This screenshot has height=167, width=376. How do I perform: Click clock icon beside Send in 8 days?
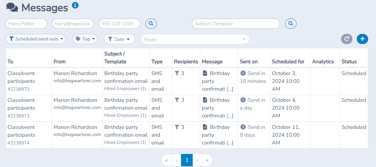coord(243,127)
